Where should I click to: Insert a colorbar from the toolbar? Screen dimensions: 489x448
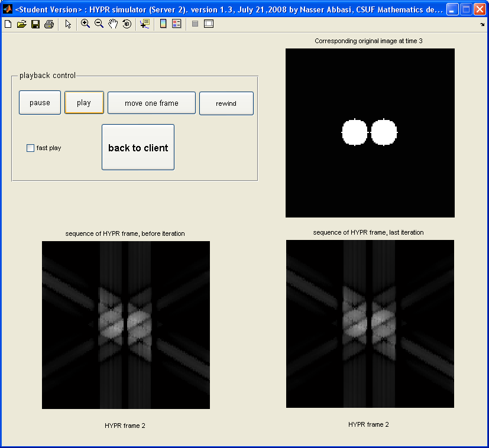[x=163, y=24]
